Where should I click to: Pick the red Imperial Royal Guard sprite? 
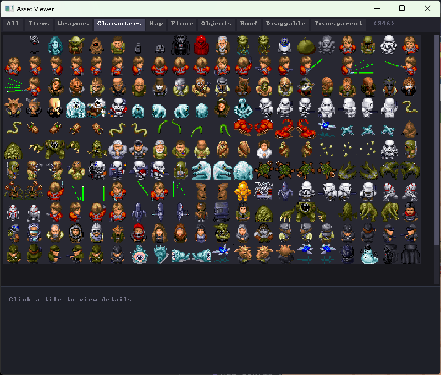click(201, 45)
